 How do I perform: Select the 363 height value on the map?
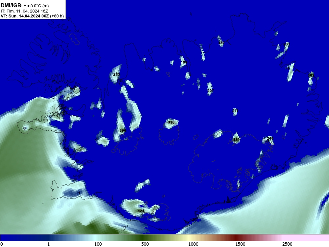[311, 75]
